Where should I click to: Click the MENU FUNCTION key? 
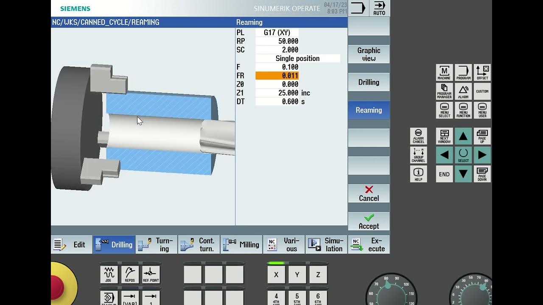[463, 110]
